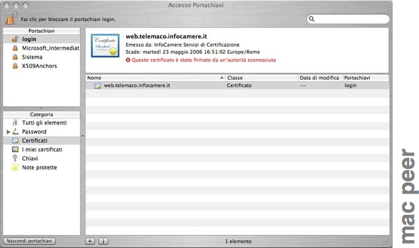419x248 pixels.
Task: Click the Nascondi portachiavi button
Action: pyautogui.click(x=29, y=241)
